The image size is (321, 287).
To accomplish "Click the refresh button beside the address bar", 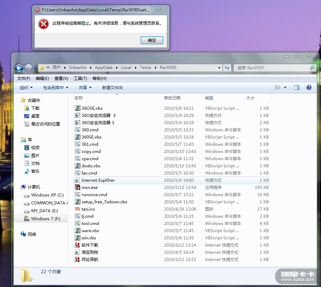I will pyautogui.click(x=227, y=68).
